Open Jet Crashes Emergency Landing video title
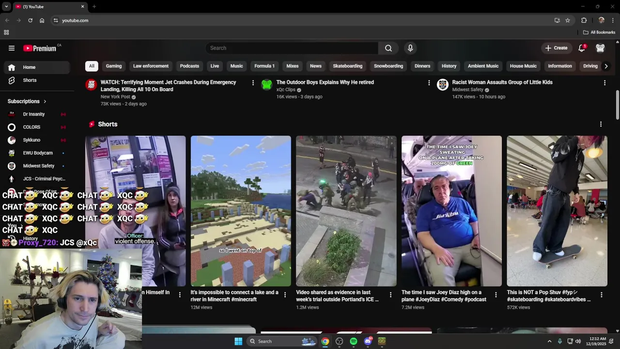Screen dimensions: 620x349 pos(168,86)
